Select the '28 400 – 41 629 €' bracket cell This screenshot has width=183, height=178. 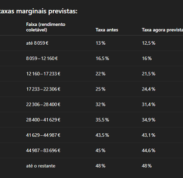coord(43,120)
